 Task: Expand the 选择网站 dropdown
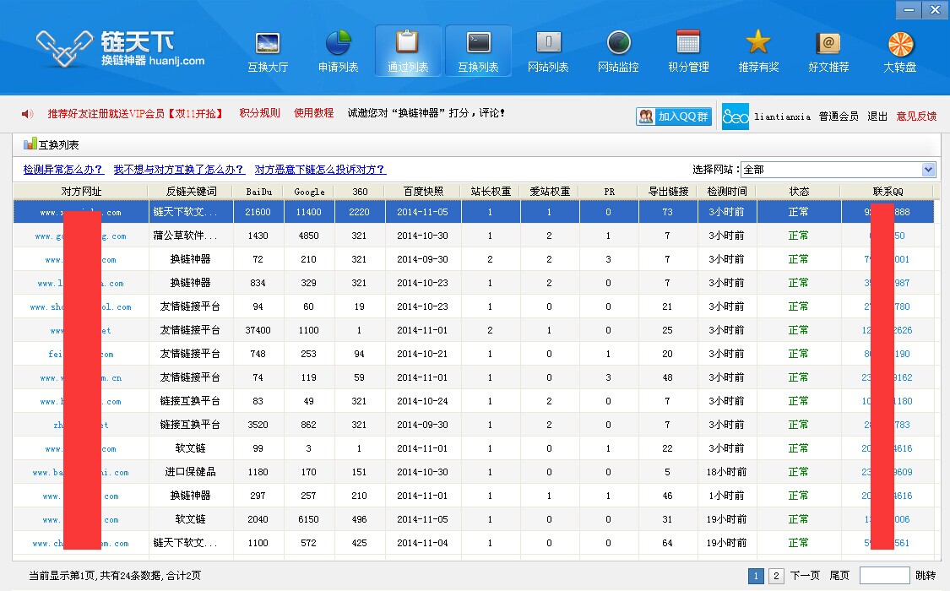(929, 170)
